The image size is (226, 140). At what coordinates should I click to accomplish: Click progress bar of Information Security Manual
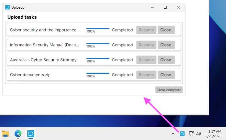coord(98,43)
